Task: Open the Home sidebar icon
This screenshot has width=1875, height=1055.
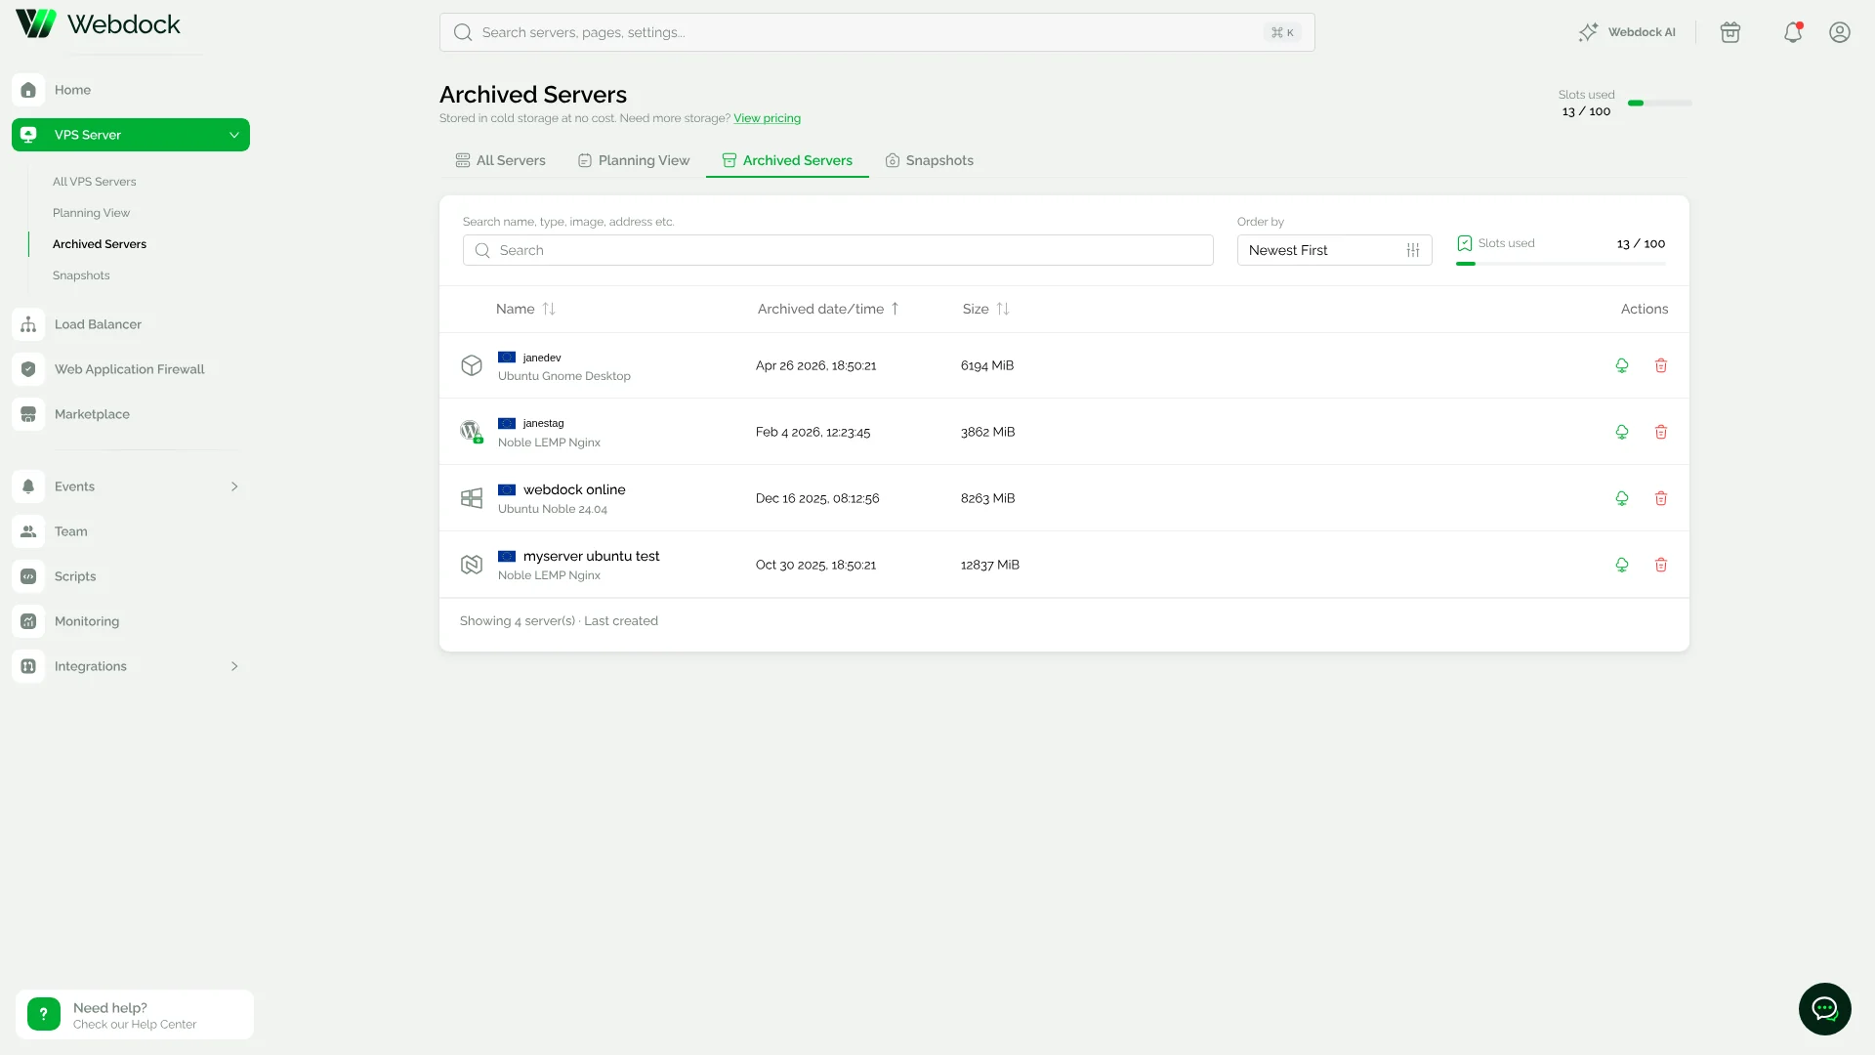Action: [28, 90]
